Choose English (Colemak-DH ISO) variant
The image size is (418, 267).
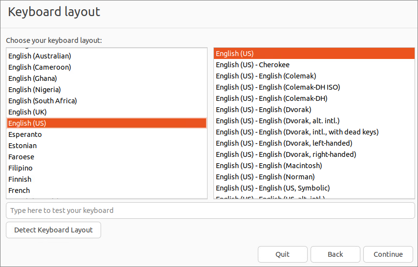(x=278, y=87)
